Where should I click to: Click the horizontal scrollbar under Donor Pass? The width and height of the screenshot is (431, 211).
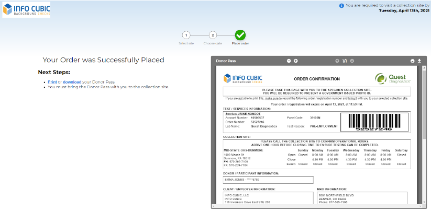(316, 206)
